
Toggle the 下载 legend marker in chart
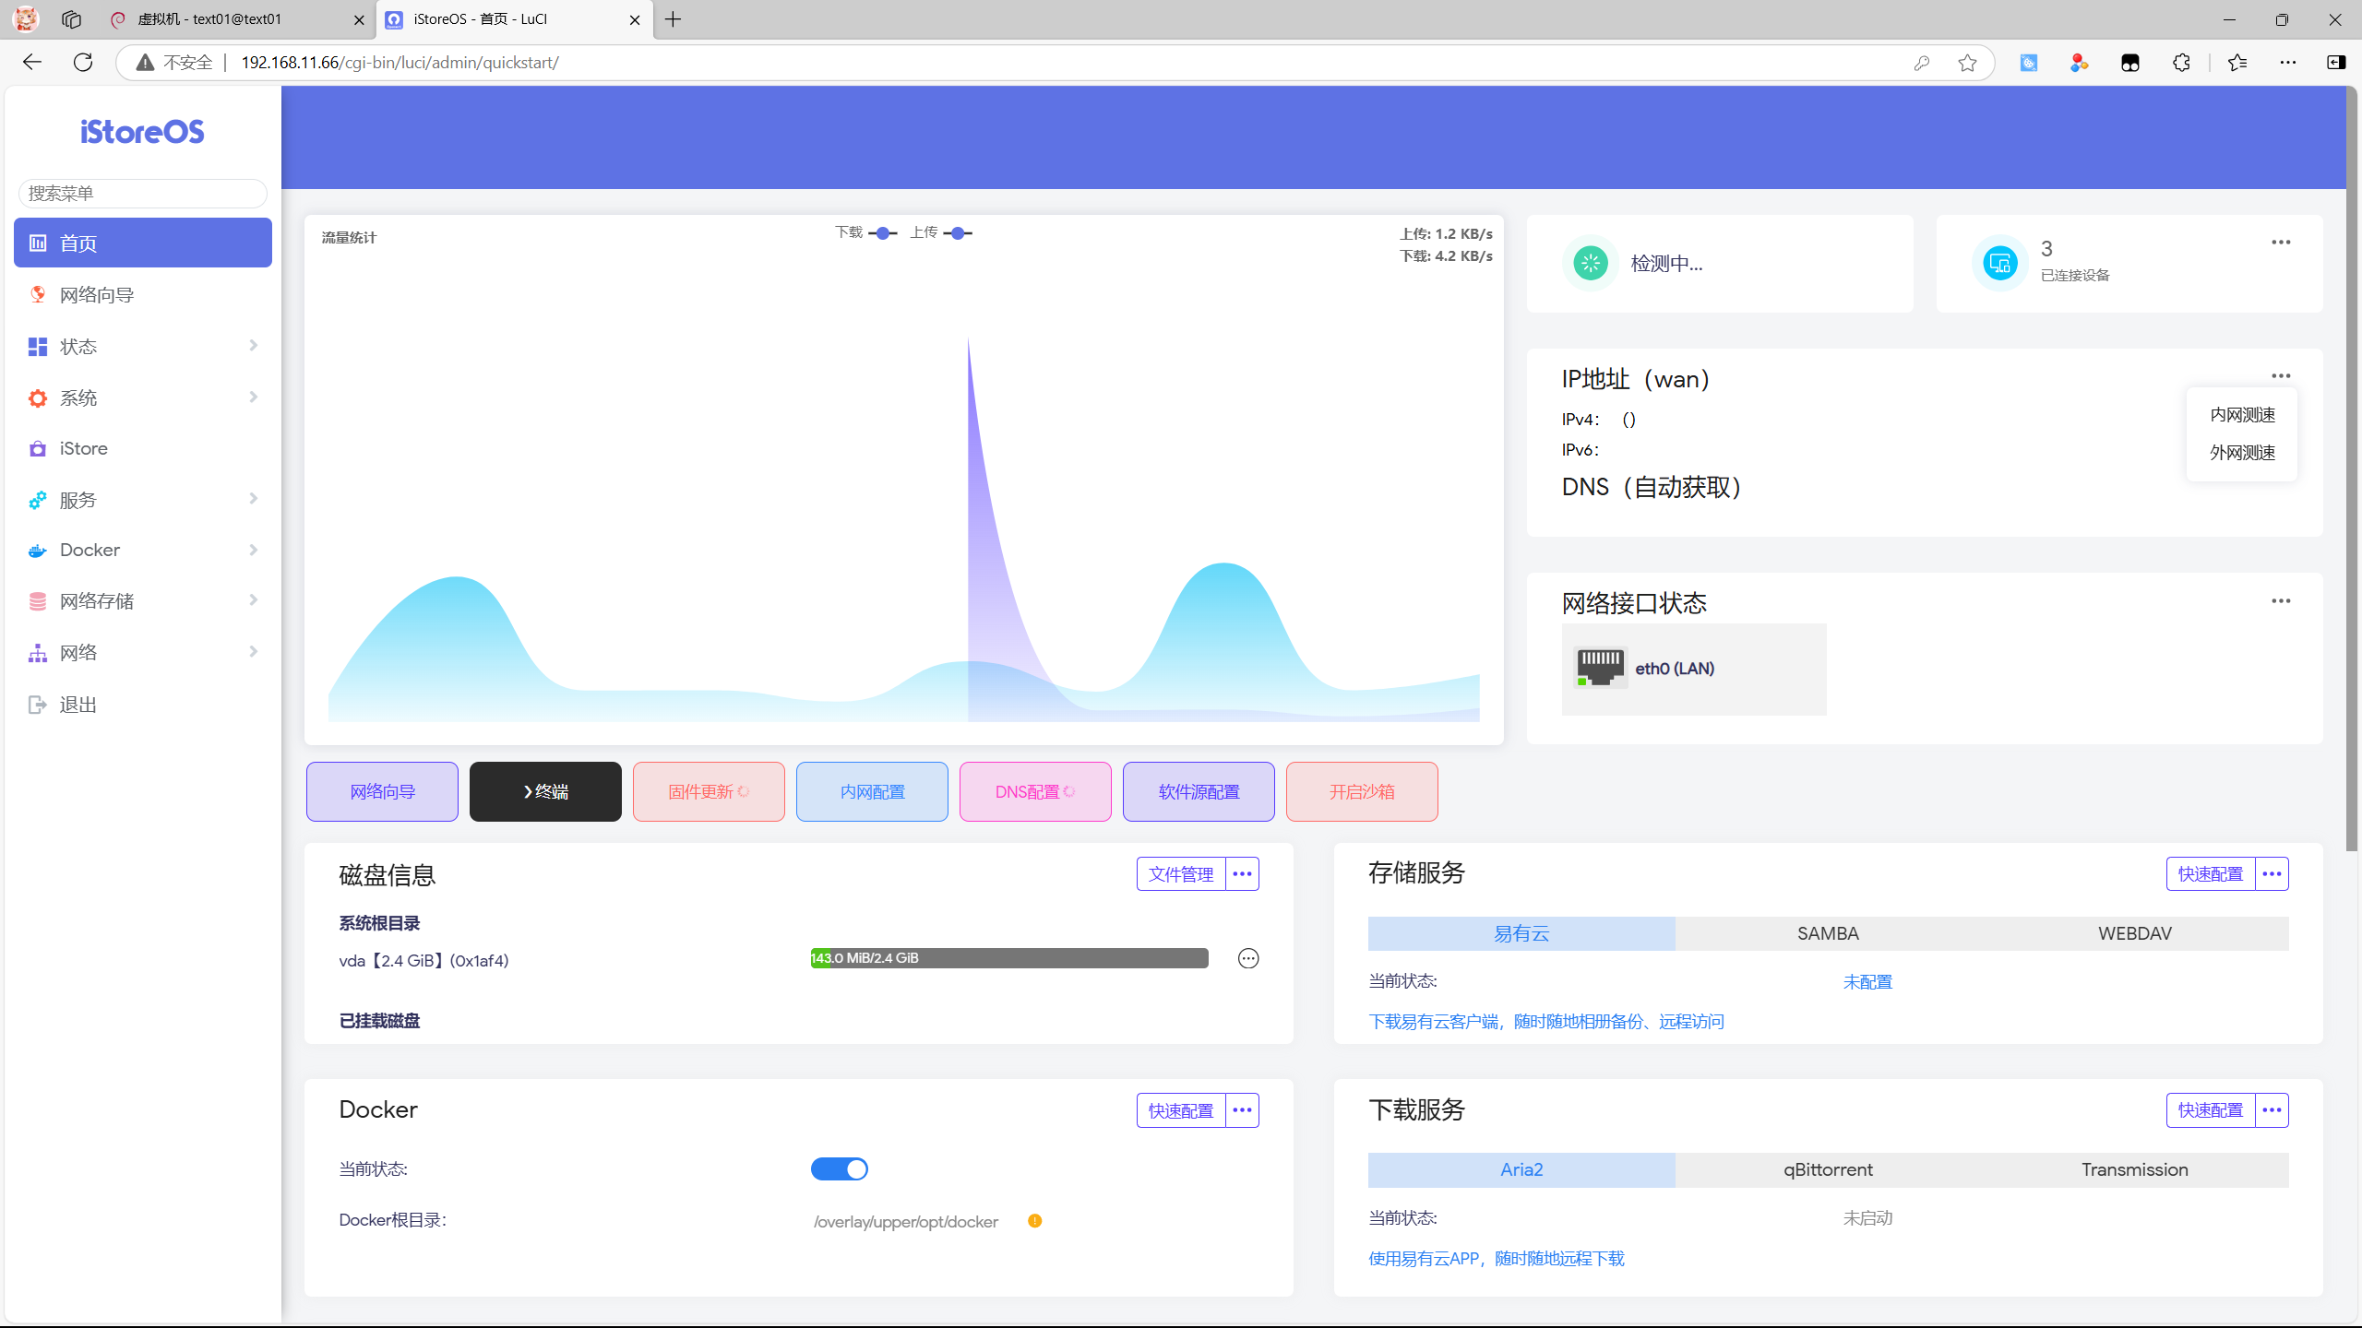[x=883, y=233]
